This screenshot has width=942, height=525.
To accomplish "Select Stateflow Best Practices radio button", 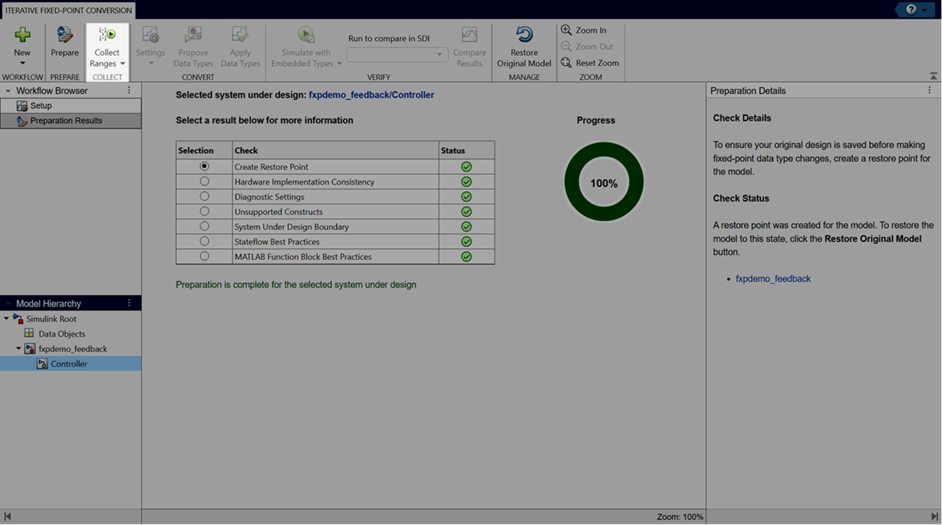I will pyautogui.click(x=204, y=241).
